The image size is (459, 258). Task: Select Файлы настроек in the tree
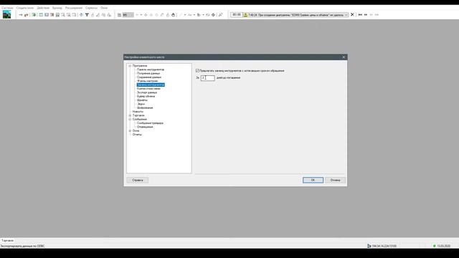pyautogui.click(x=147, y=81)
